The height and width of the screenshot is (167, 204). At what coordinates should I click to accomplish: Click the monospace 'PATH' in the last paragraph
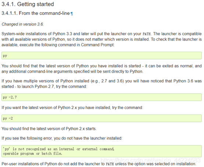tap(110, 164)
